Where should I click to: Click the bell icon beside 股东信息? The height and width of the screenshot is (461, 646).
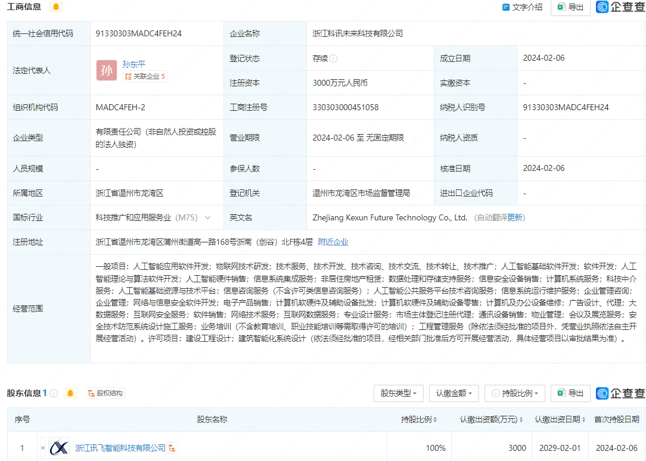coord(70,393)
